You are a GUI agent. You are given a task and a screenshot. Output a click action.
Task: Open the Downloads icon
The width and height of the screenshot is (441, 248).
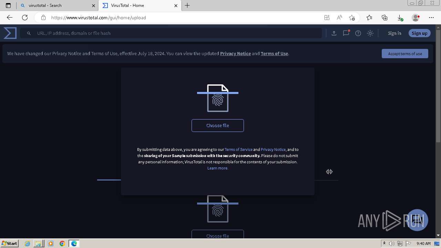click(x=400, y=18)
